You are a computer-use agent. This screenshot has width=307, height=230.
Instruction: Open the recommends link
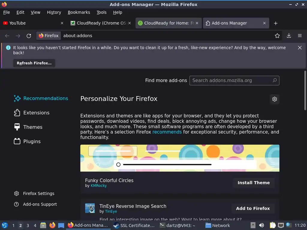[167, 132]
